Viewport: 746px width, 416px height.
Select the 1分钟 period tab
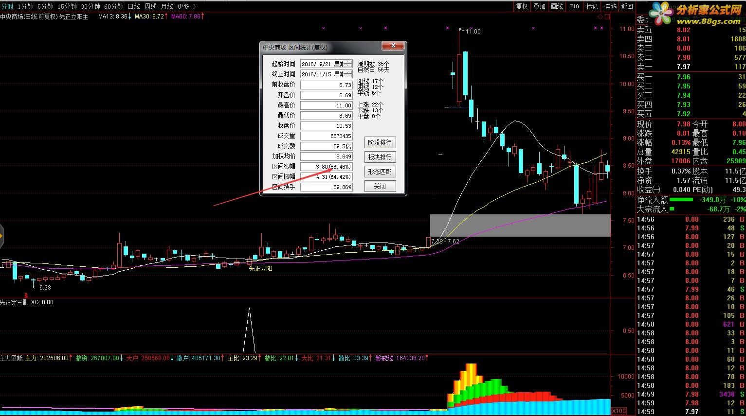click(25, 6)
